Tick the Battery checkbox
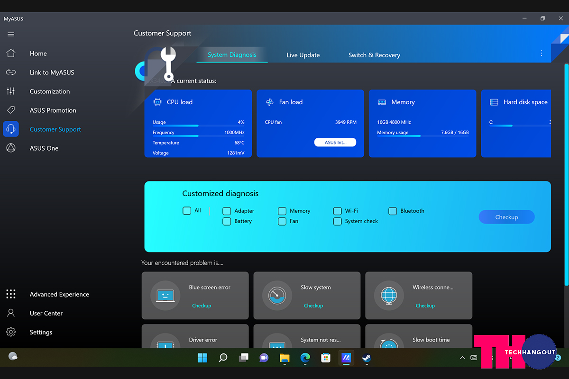 click(227, 221)
